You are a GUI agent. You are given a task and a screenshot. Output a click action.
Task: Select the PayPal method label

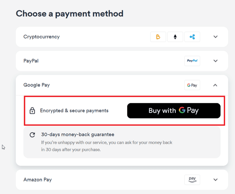tap(31, 61)
